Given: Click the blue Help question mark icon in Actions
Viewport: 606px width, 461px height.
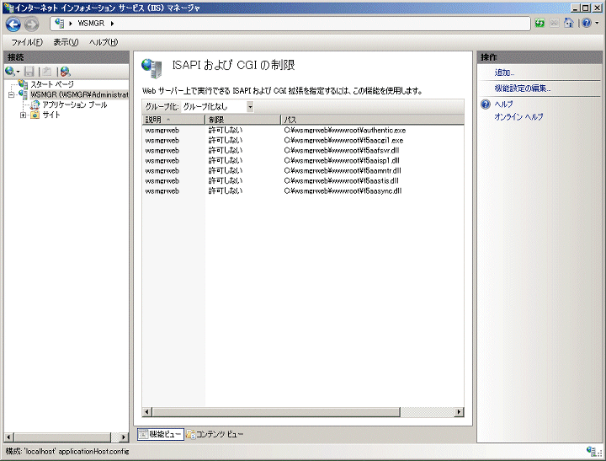Looking at the screenshot, I should coord(486,105).
